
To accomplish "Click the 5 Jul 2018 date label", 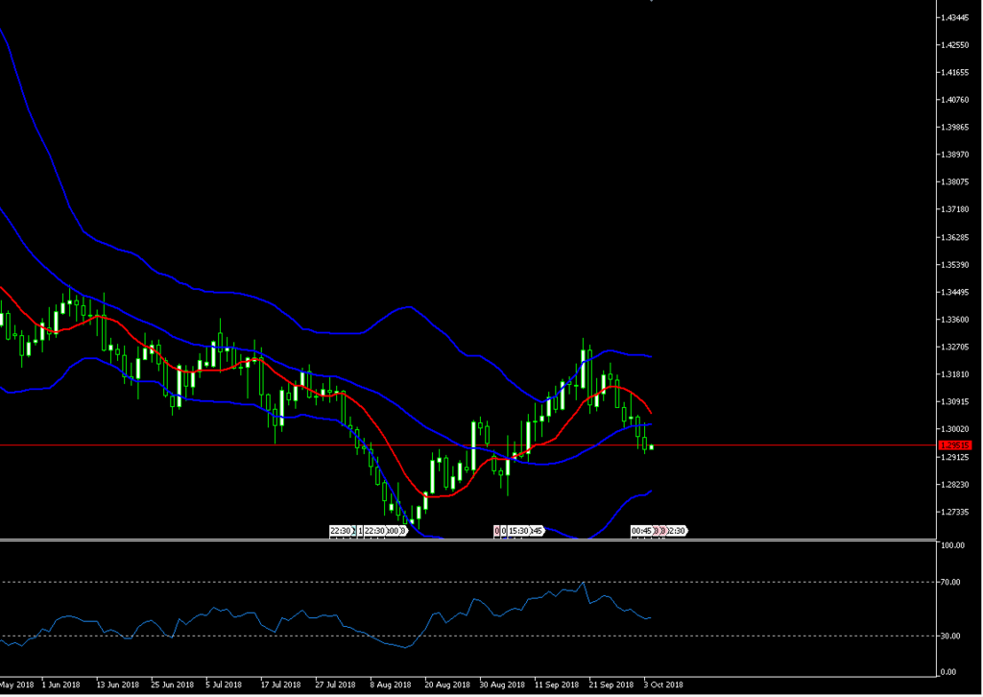I will pos(224,685).
